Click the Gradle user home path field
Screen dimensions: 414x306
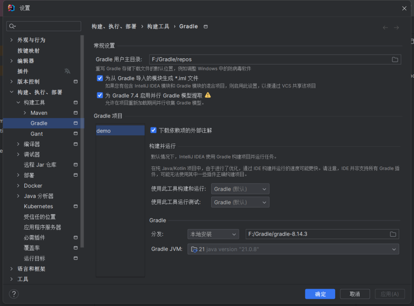click(x=267, y=59)
